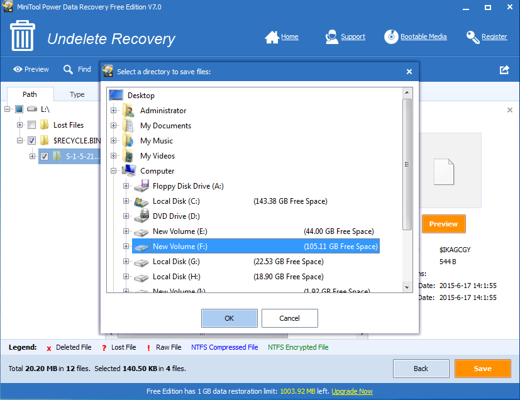Expand the My Music node
520x400 pixels.
coord(113,140)
